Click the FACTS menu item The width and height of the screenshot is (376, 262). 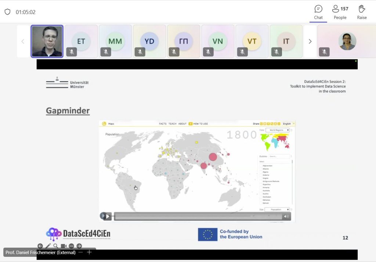(163, 124)
